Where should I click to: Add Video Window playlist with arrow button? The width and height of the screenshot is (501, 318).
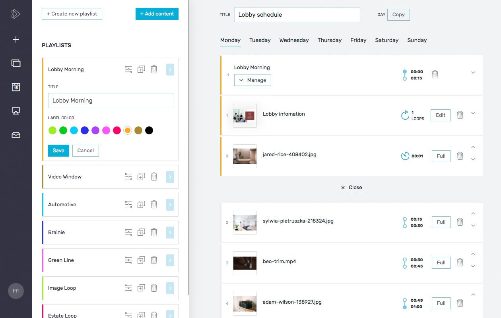pos(170,177)
